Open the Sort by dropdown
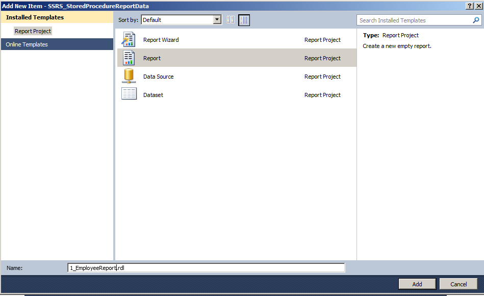484x296 pixels. (216, 19)
